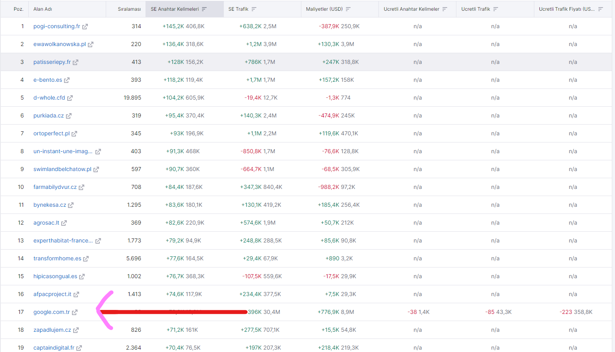This screenshot has width=615, height=352.
Task: Open filter icon of Maliyetler (USD) column
Action: pyautogui.click(x=348, y=9)
